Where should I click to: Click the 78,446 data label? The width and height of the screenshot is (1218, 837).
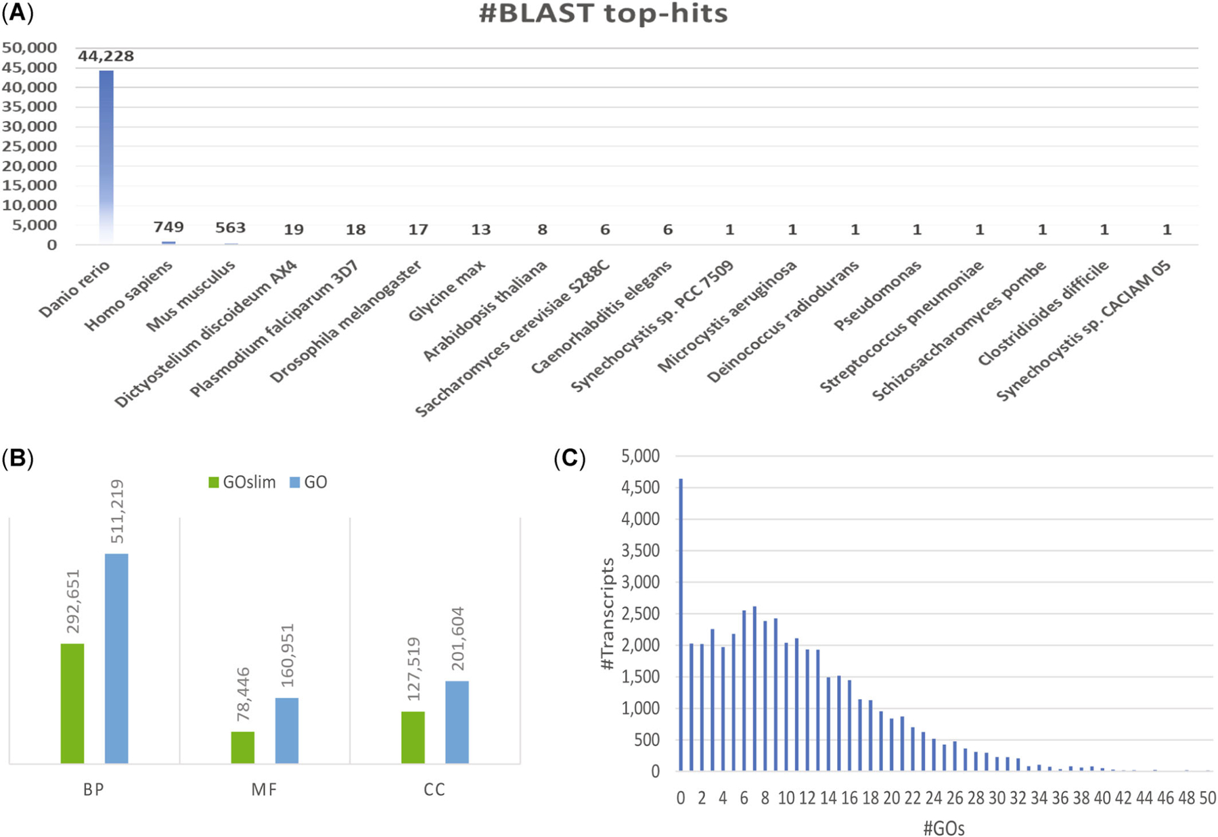pyautogui.click(x=244, y=694)
